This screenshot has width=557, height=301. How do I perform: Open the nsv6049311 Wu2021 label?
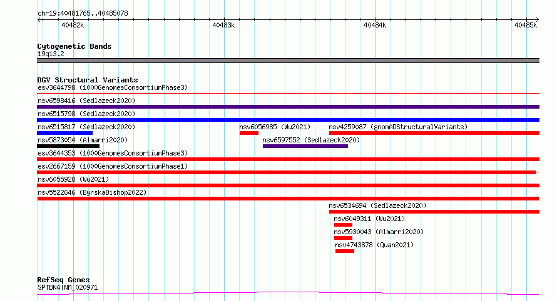coord(369,219)
